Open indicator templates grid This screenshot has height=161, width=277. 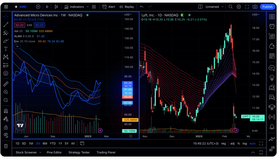[94, 7]
